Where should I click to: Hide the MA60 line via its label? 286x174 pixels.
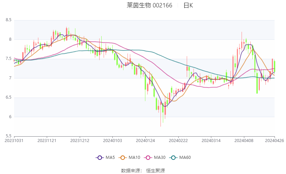(x=185, y=158)
